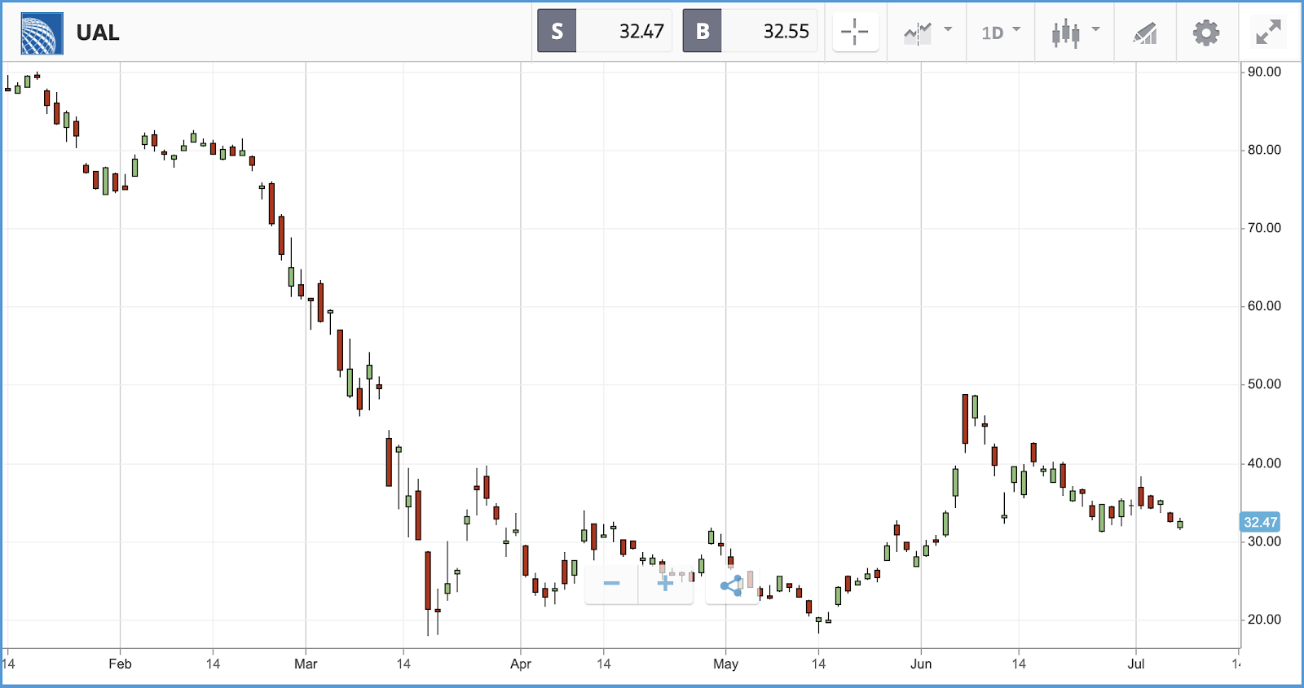Click the Jul date axis label
Viewport: 1304px width, 688px height.
tap(1136, 664)
